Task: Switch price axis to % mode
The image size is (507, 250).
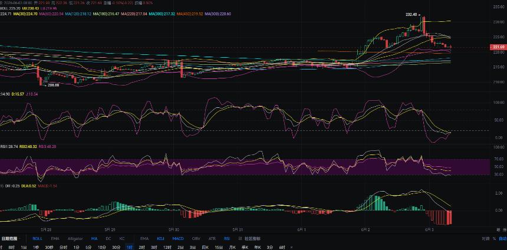Action: pos(494,239)
